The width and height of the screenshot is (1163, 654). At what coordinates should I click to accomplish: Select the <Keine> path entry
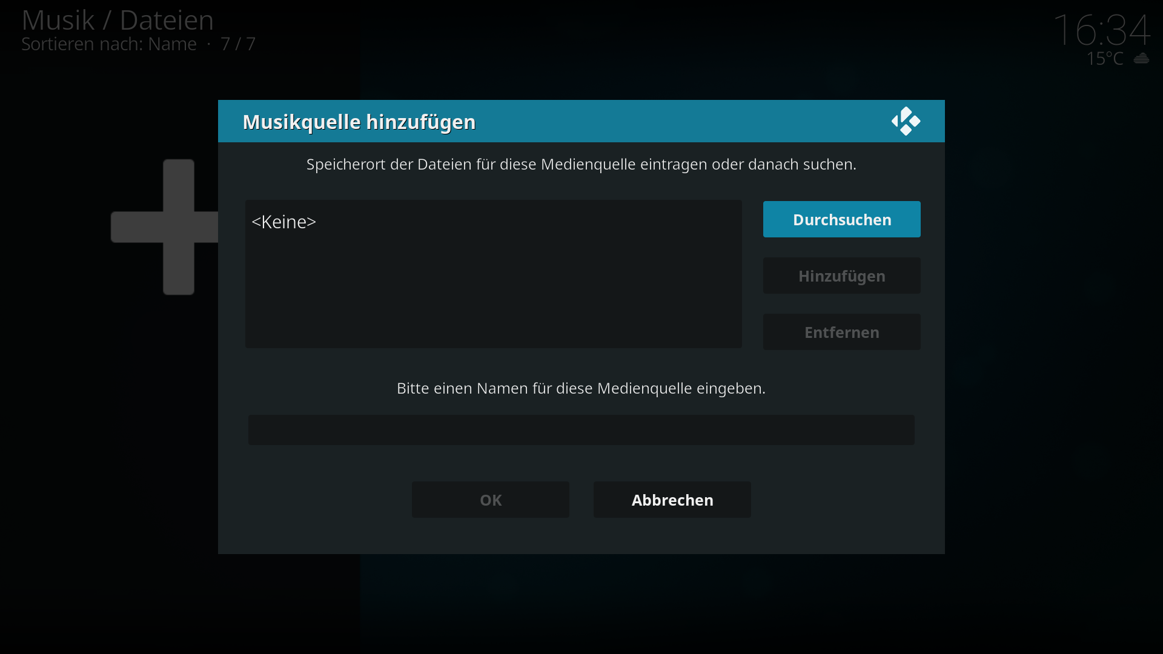pos(283,222)
